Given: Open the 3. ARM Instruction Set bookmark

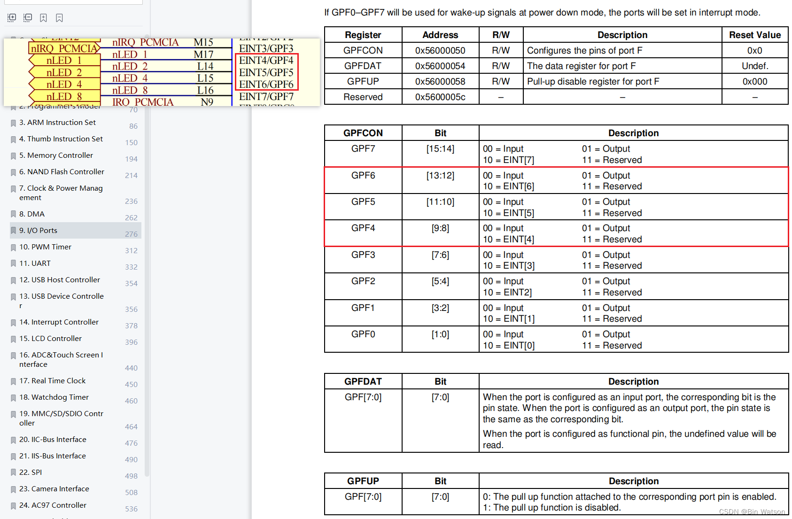Looking at the screenshot, I should [x=57, y=122].
